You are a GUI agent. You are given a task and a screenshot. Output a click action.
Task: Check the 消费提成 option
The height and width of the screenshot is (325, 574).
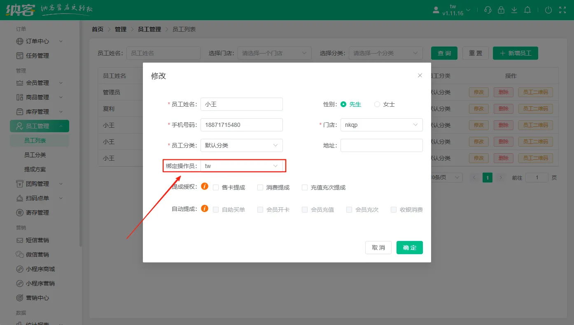(260, 187)
